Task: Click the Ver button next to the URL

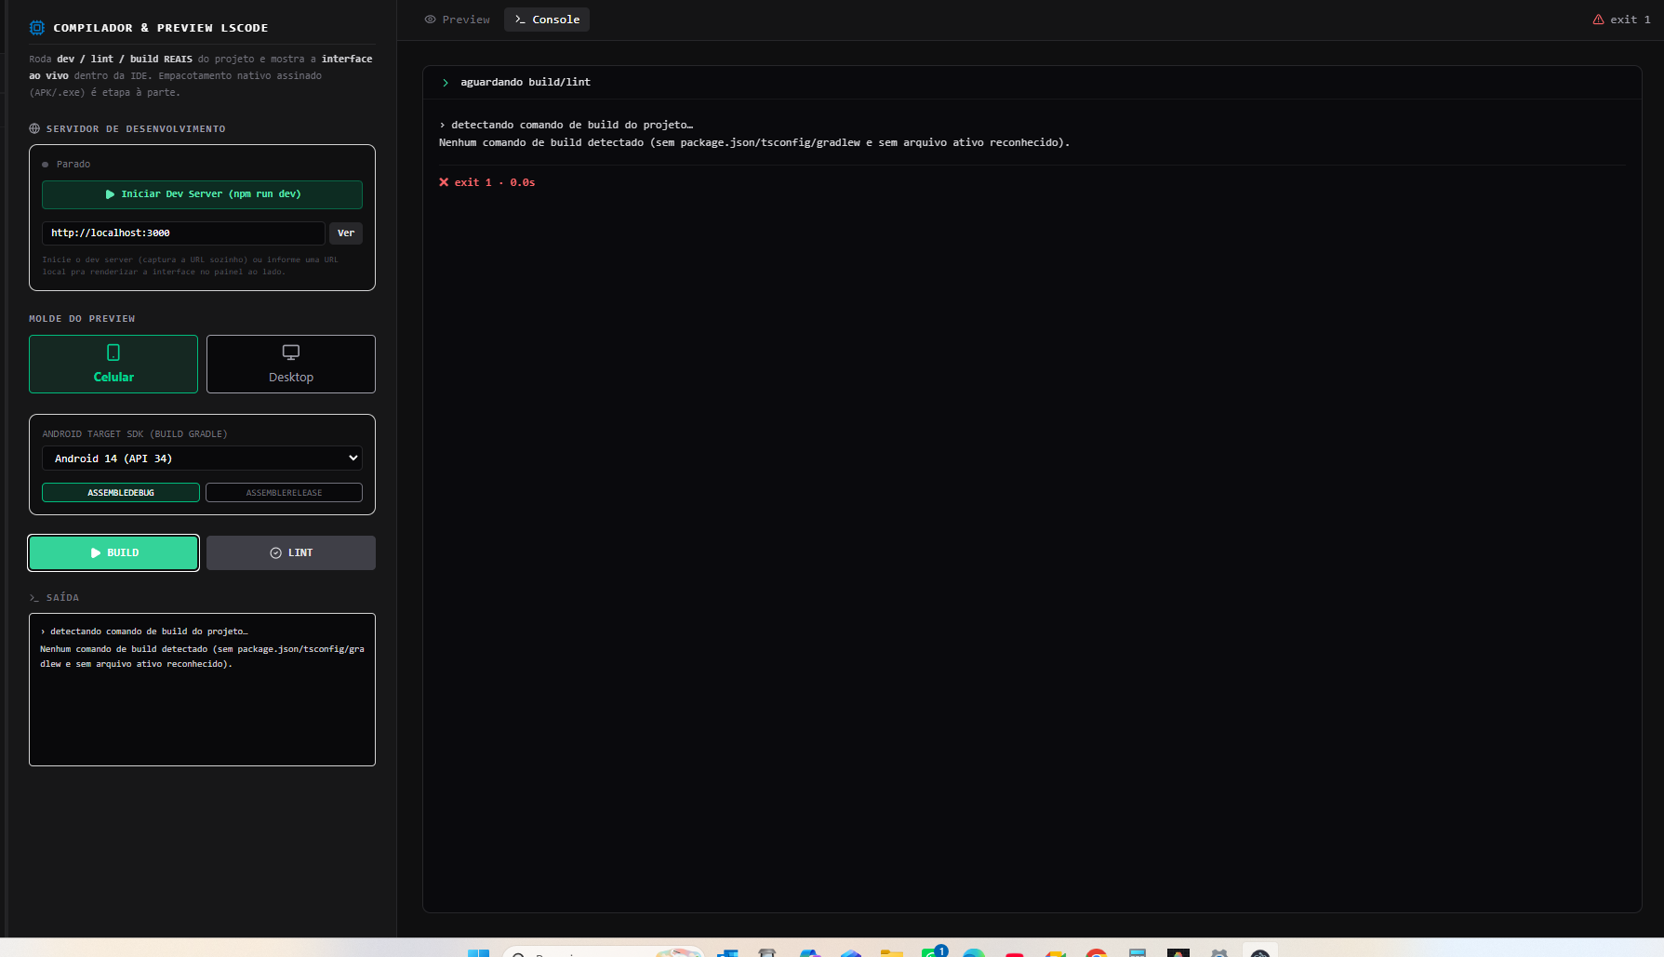Action: [346, 233]
